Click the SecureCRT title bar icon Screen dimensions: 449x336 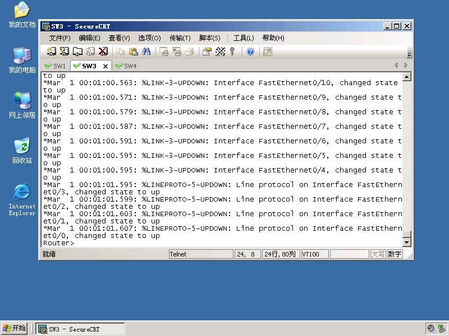coord(46,26)
